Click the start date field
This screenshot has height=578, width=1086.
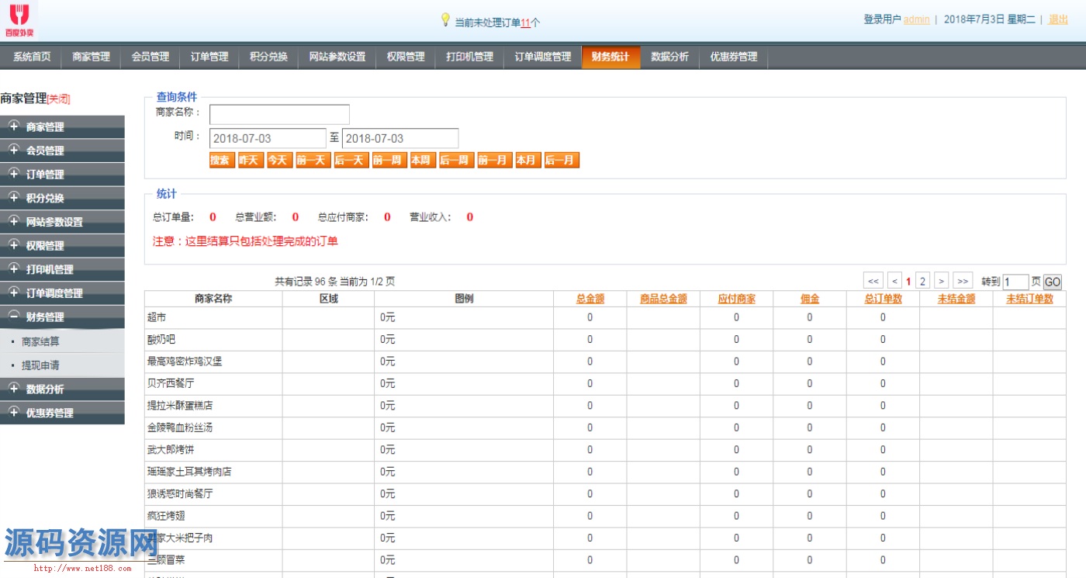click(268, 138)
